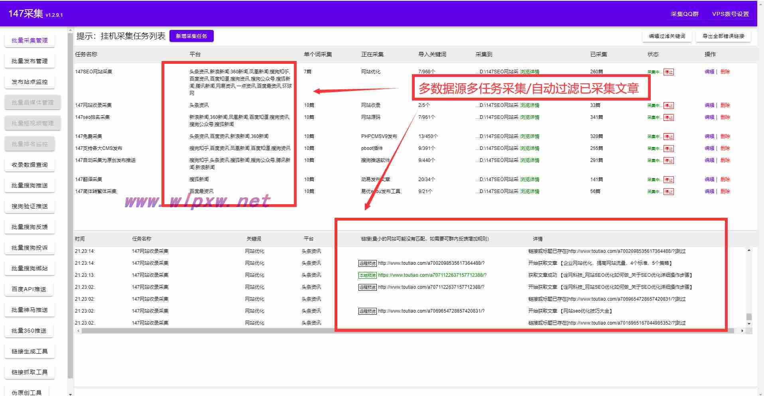Open 浏览详情 for 147SEO网站采集
Screen dimensions: 764x396
530,72
